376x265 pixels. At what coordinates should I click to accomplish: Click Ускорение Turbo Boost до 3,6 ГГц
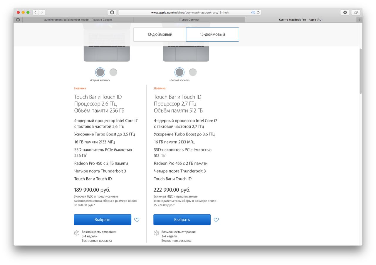tap(184, 134)
